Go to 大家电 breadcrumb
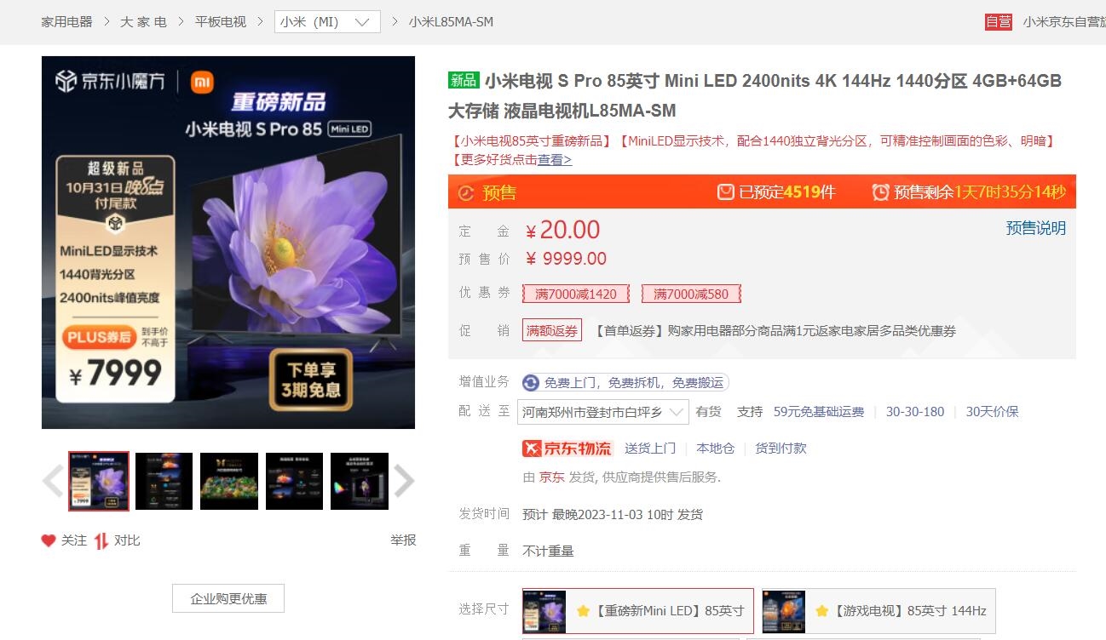The height and width of the screenshot is (640, 1106). [143, 22]
